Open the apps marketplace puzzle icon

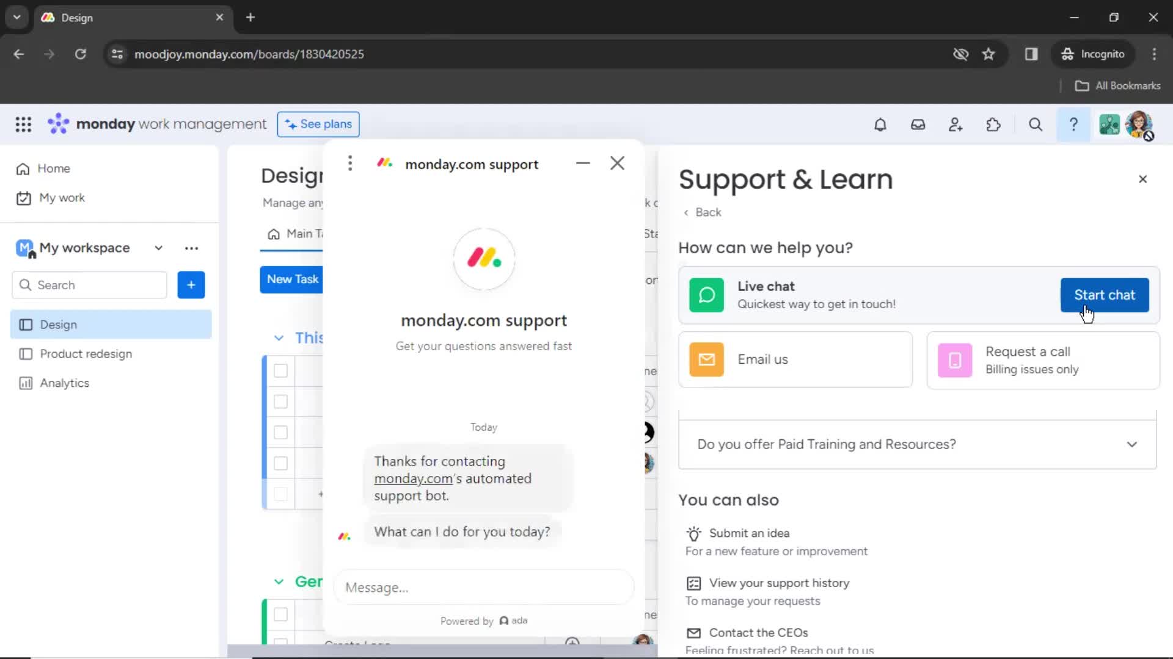[993, 124]
